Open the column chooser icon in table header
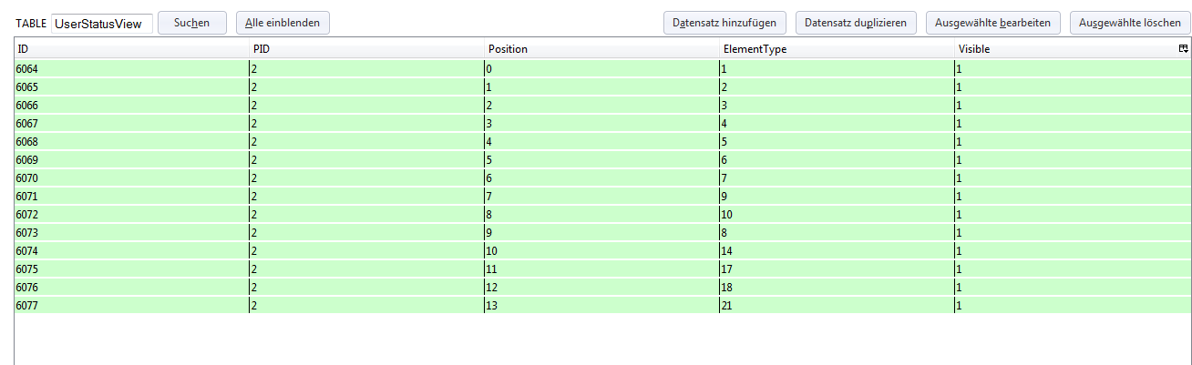 click(1183, 49)
